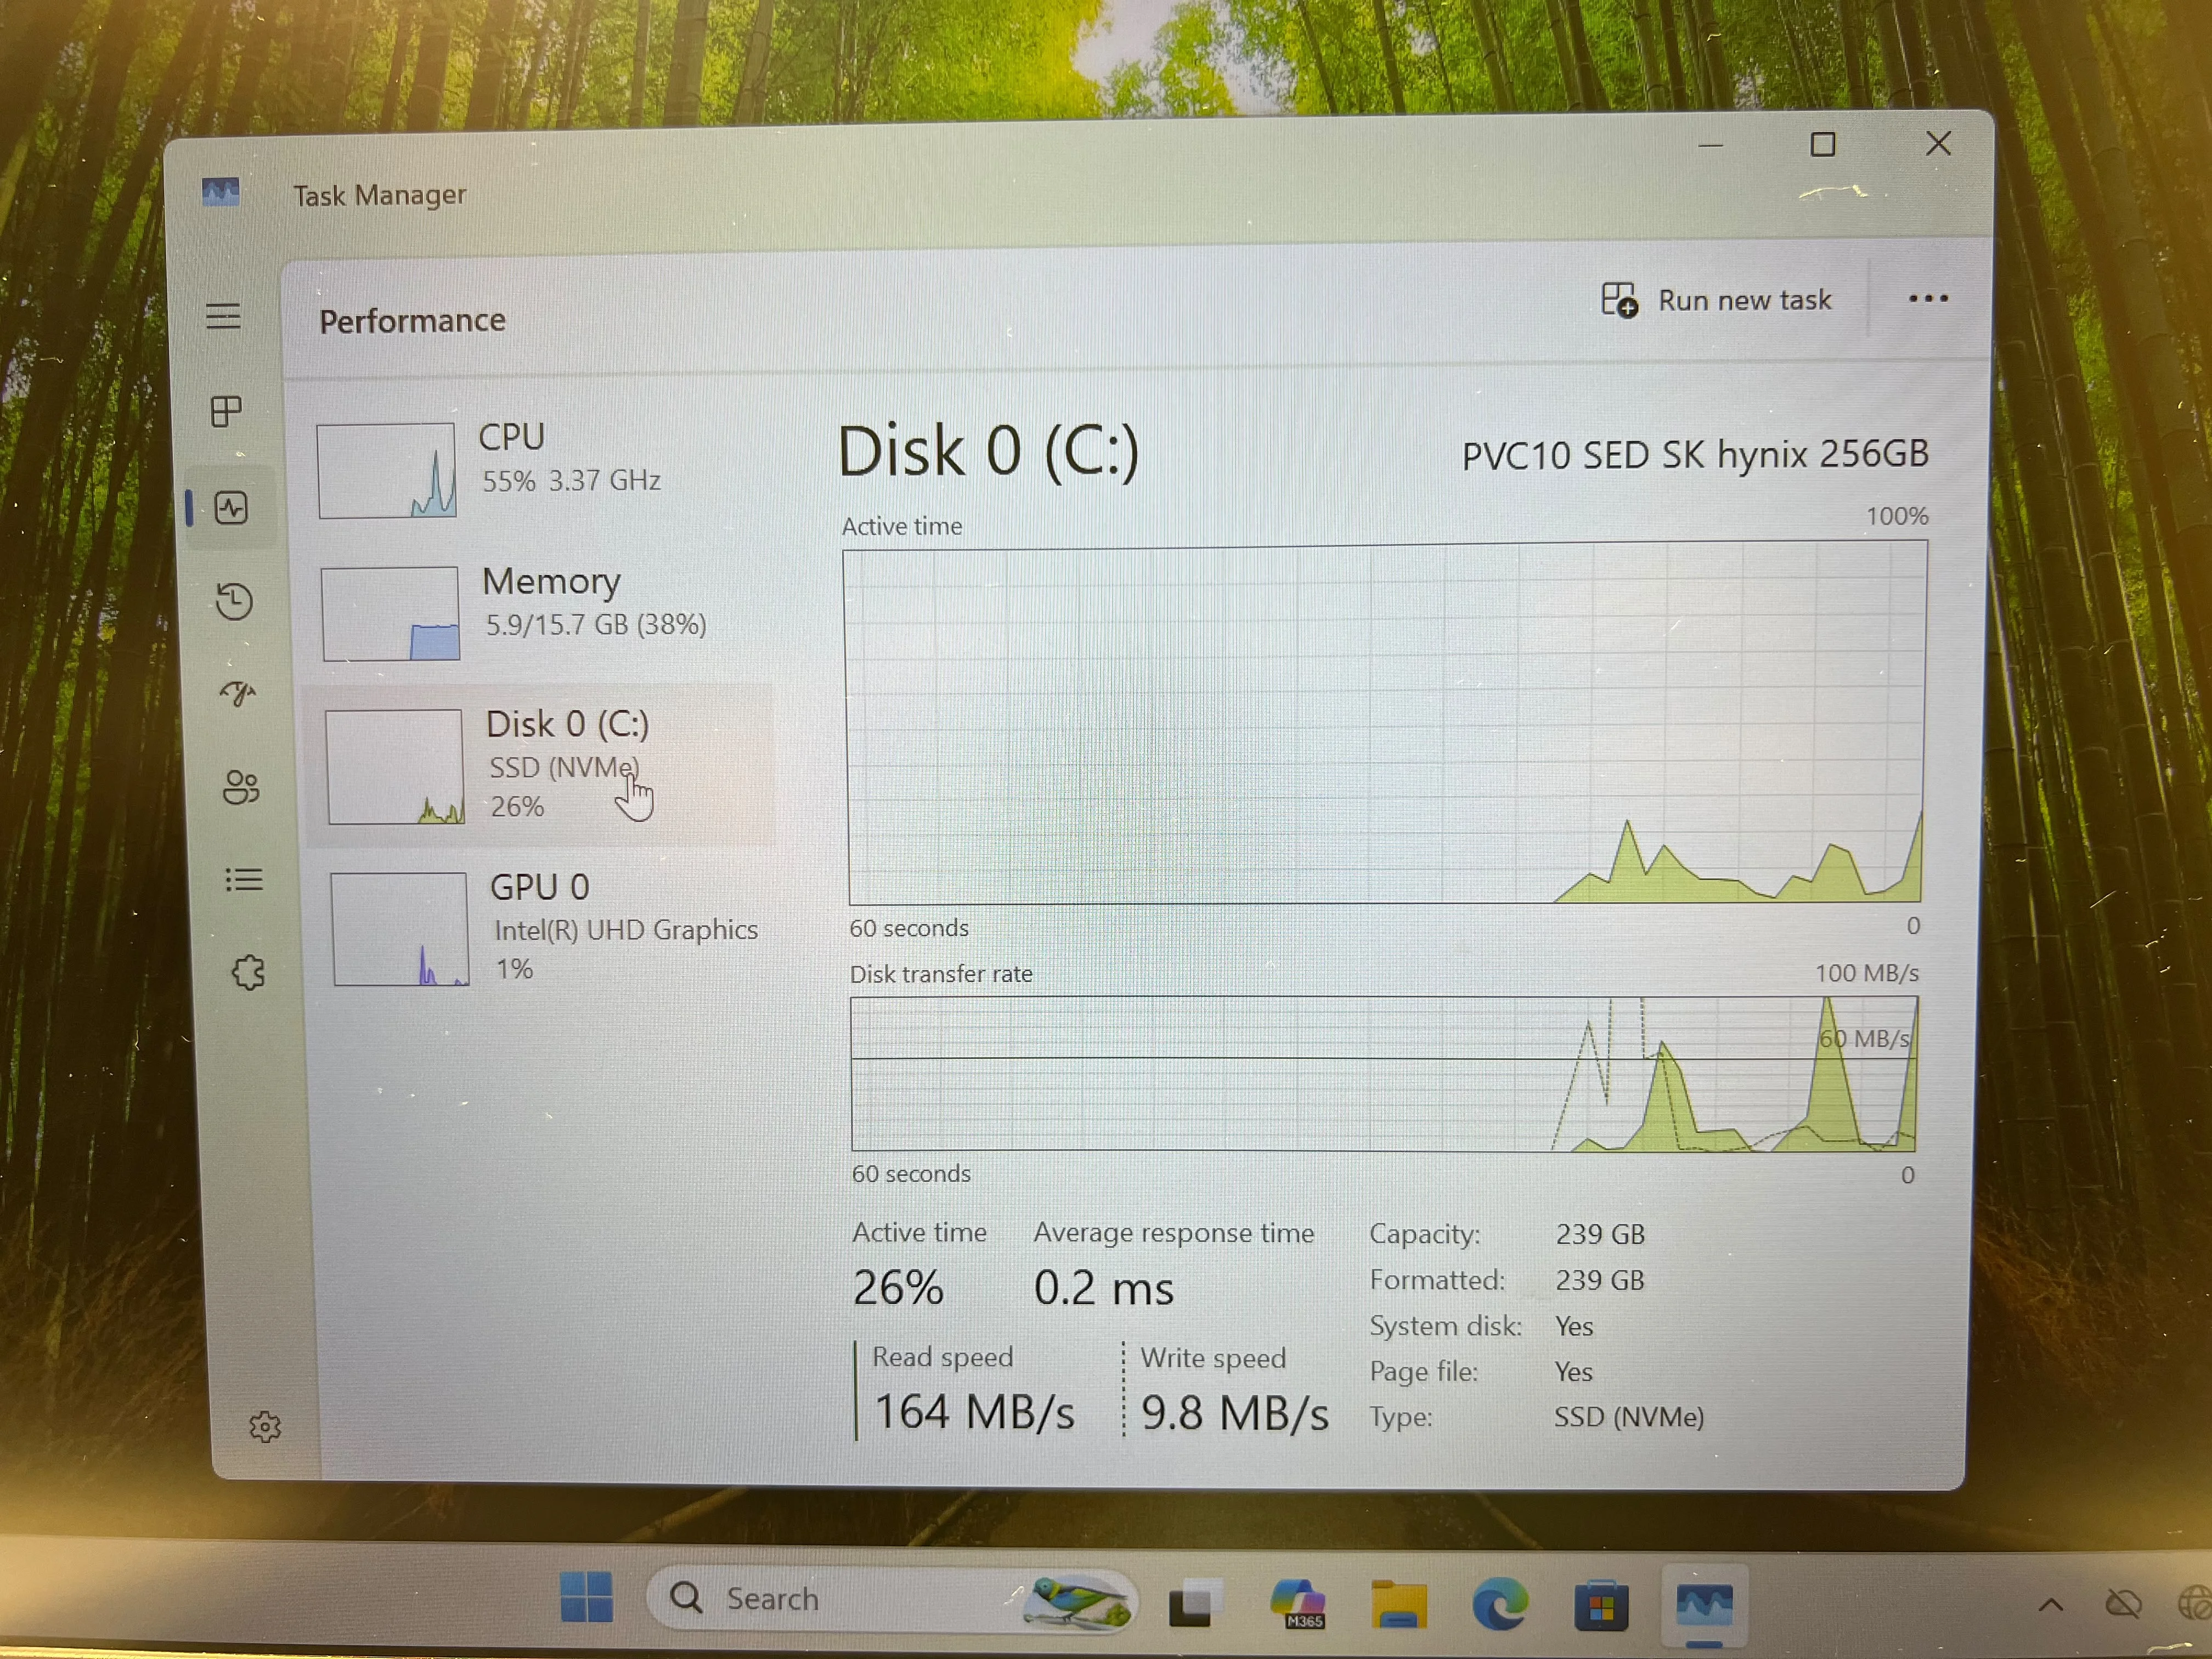Open the three-dots more options menu

pos(1927,298)
